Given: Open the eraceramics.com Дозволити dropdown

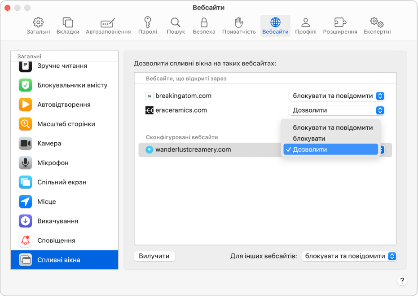Looking at the screenshot, I should pyautogui.click(x=337, y=110).
